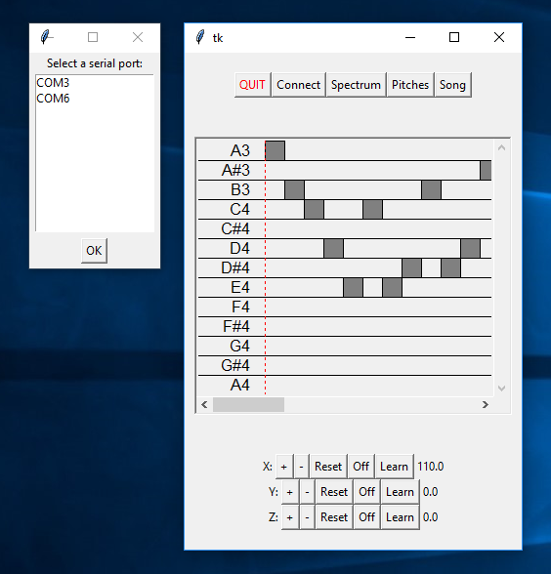
Task: Click the X value 110.0
Action: coord(431,467)
